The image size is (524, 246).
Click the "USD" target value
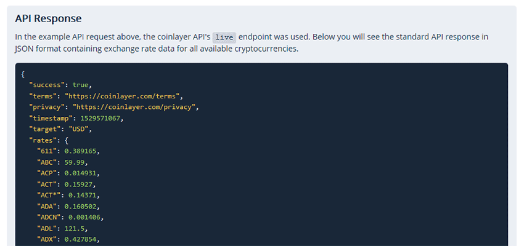tap(80, 129)
